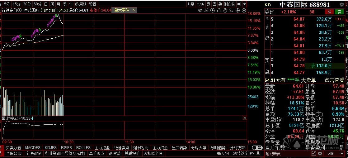Viewport: 348px width, 158px height.
Task: Select the 买卖力道 indicator tab
Action: click(x=13, y=147)
